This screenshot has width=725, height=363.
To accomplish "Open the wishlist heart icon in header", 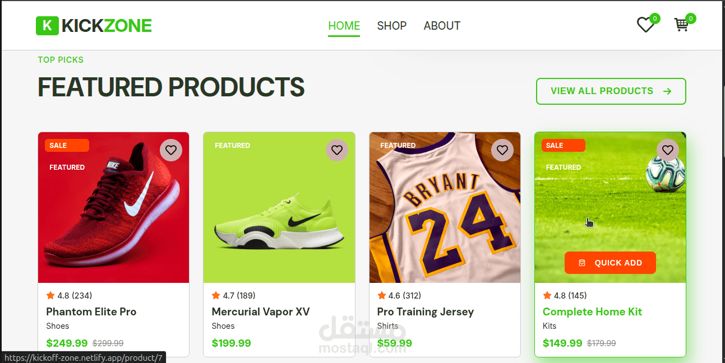I will [x=645, y=25].
